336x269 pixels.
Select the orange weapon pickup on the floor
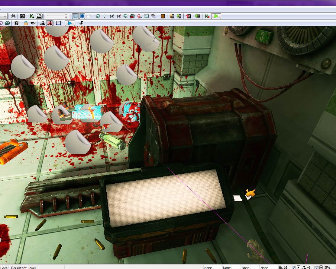click(x=13, y=151)
